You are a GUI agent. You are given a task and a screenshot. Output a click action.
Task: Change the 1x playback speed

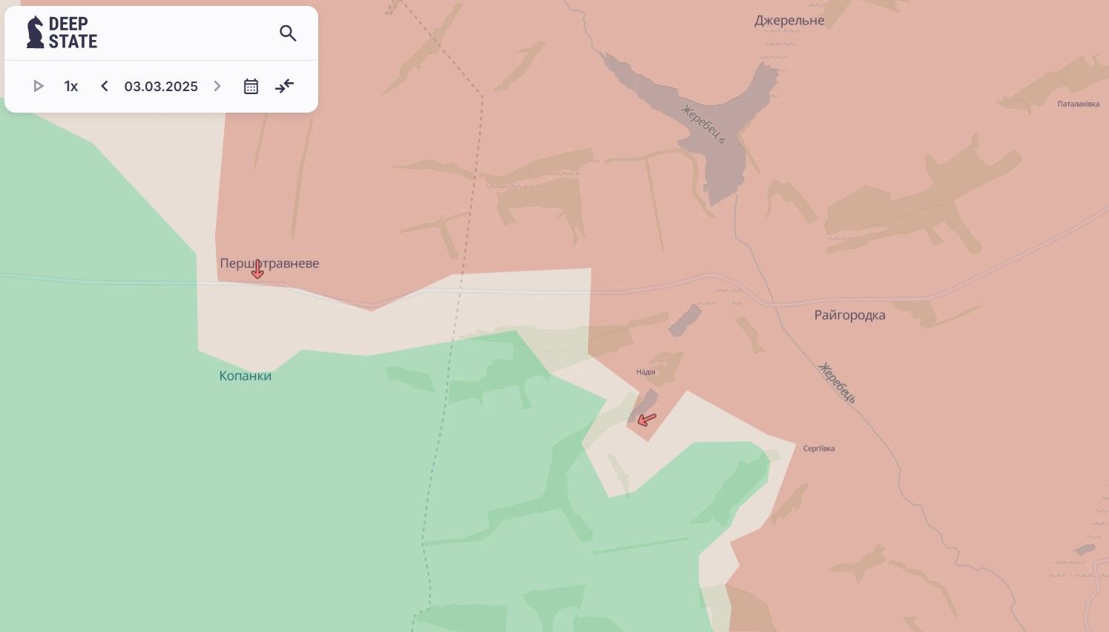[71, 87]
